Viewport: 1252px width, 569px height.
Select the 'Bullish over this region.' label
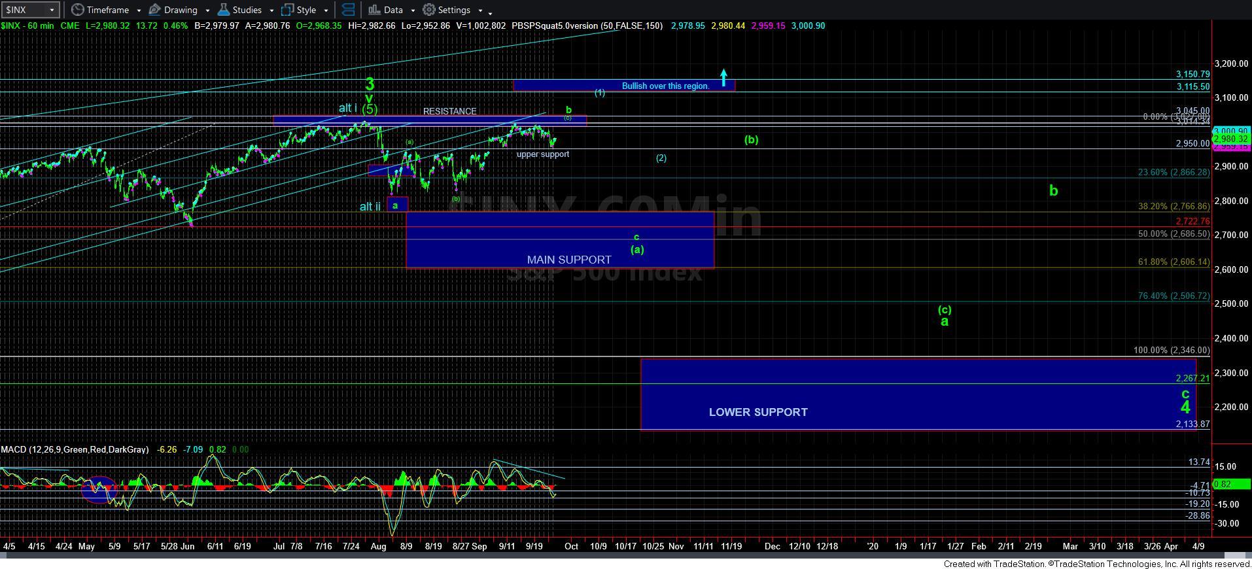(665, 86)
